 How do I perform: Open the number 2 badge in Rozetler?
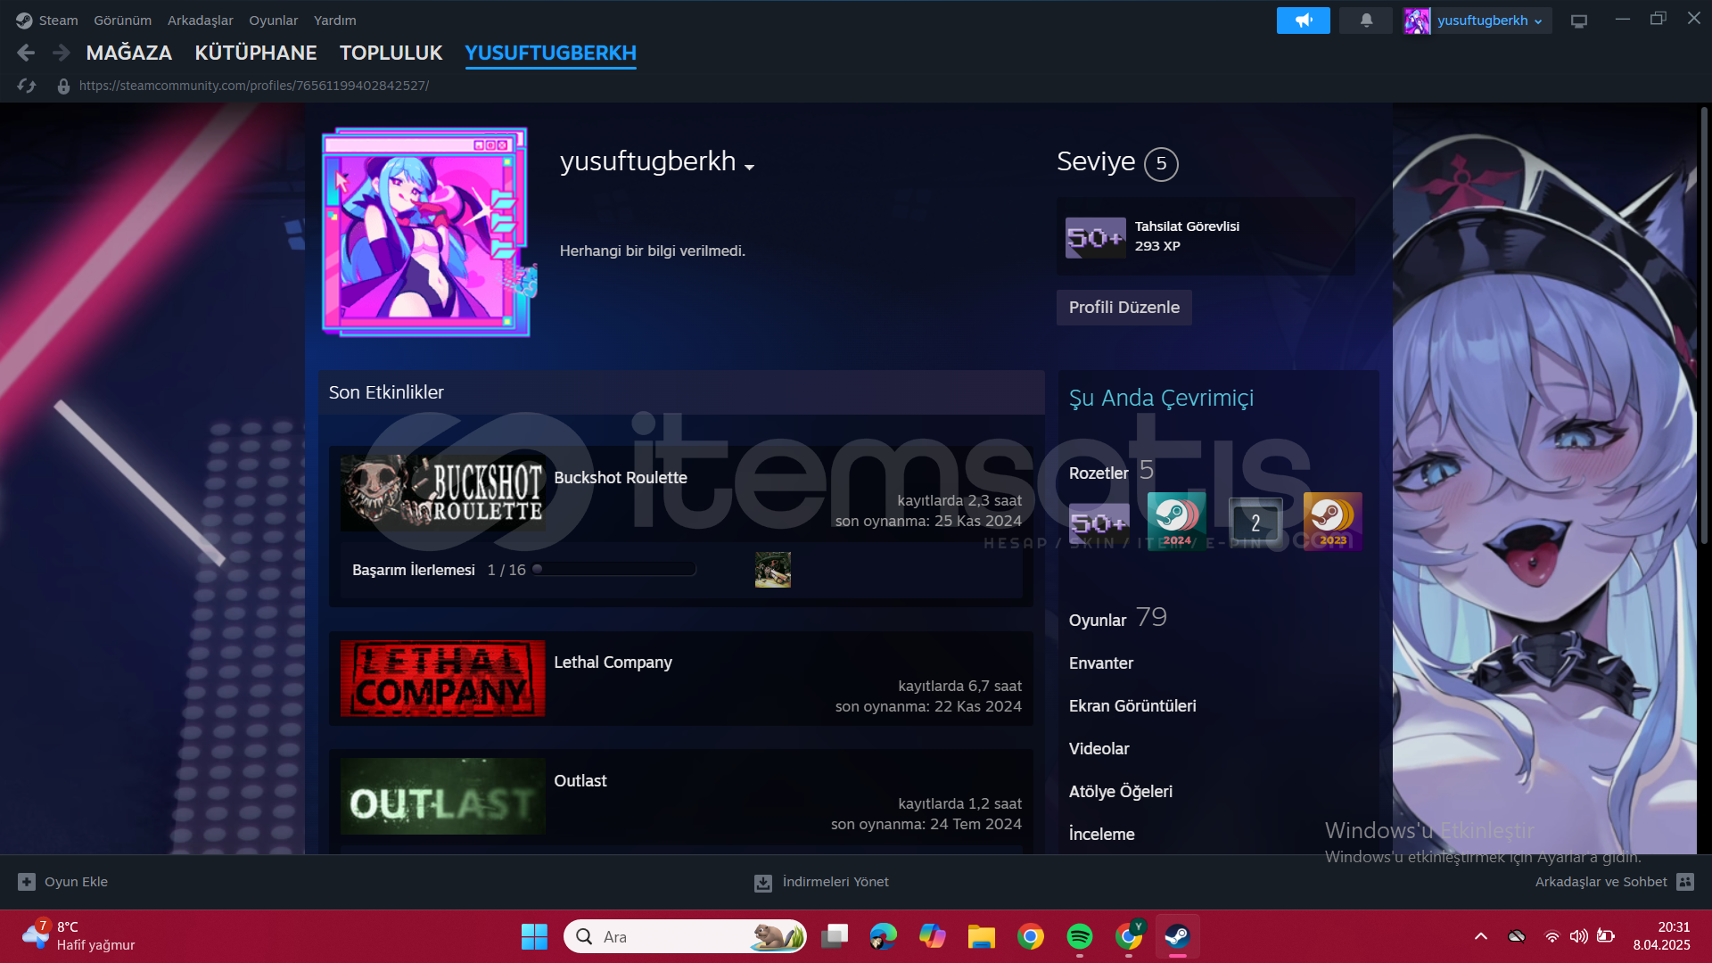tap(1255, 523)
